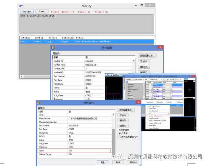Click scroll up arrow in rear attribute list
This screenshot has height=166, width=209.
tap(134, 61)
